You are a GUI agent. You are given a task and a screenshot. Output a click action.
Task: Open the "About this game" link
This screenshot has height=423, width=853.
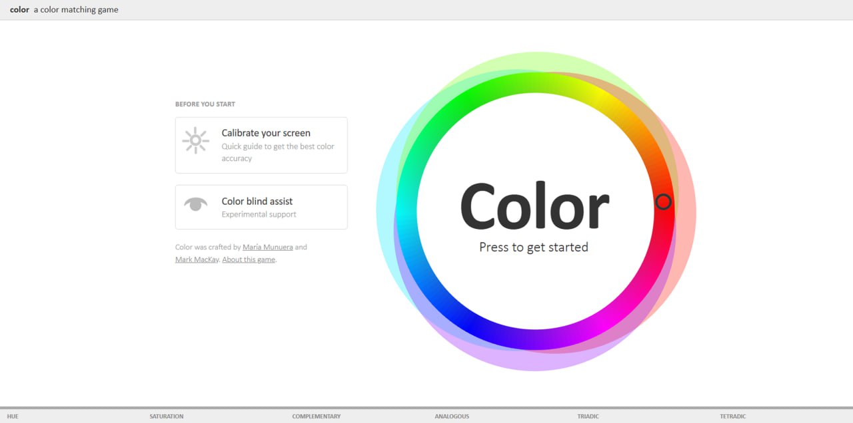click(249, 260)
